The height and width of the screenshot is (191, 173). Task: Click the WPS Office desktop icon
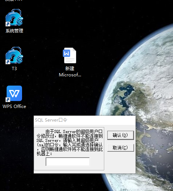pyautogui.click(x=14, y=94)
